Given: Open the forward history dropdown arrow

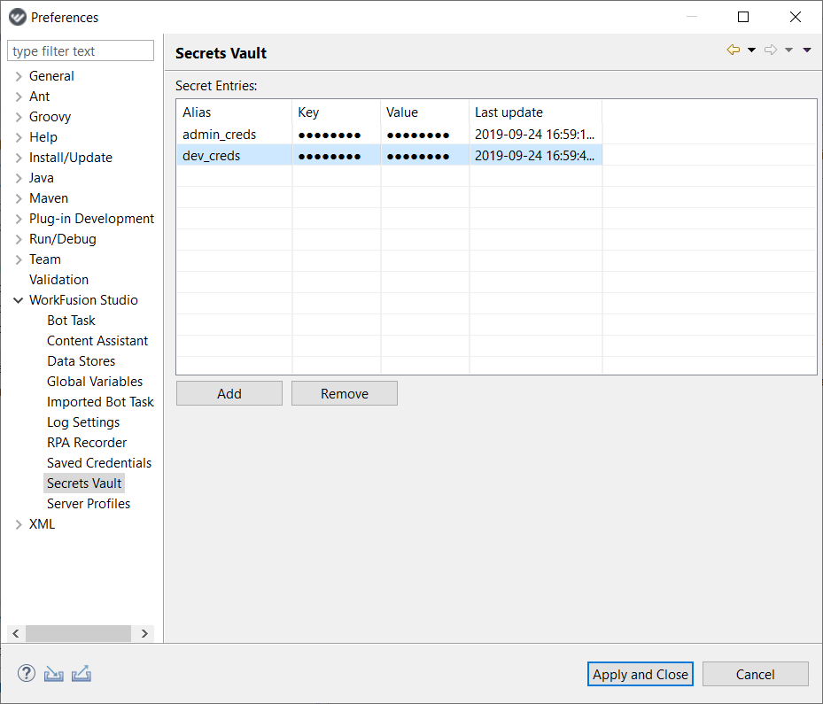Looking at the screenshot, I should point(788,50).
